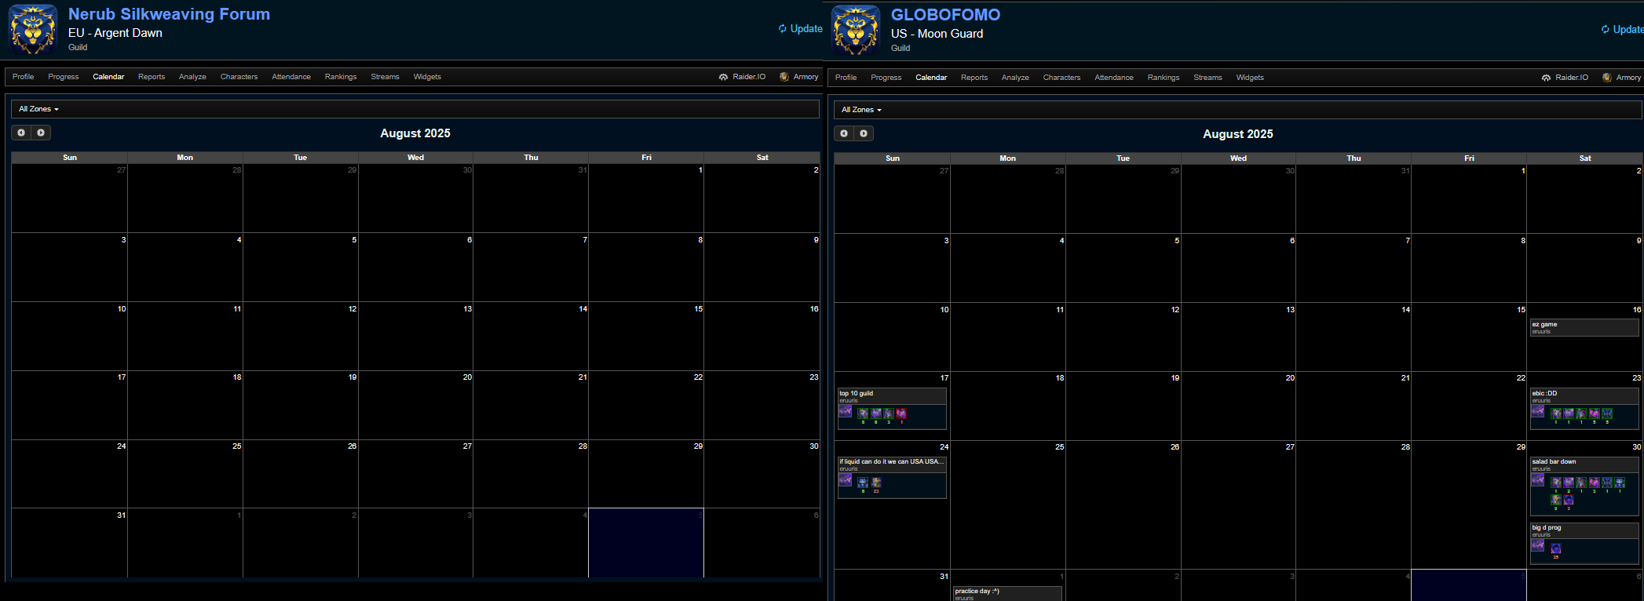1644x601 pixels.
Task: Open the "big d prog" event title
Action: point(1547,527)
